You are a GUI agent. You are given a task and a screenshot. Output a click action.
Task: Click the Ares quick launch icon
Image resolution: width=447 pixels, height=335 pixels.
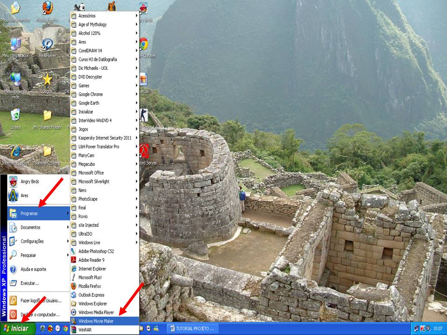(x=43, y=328)
